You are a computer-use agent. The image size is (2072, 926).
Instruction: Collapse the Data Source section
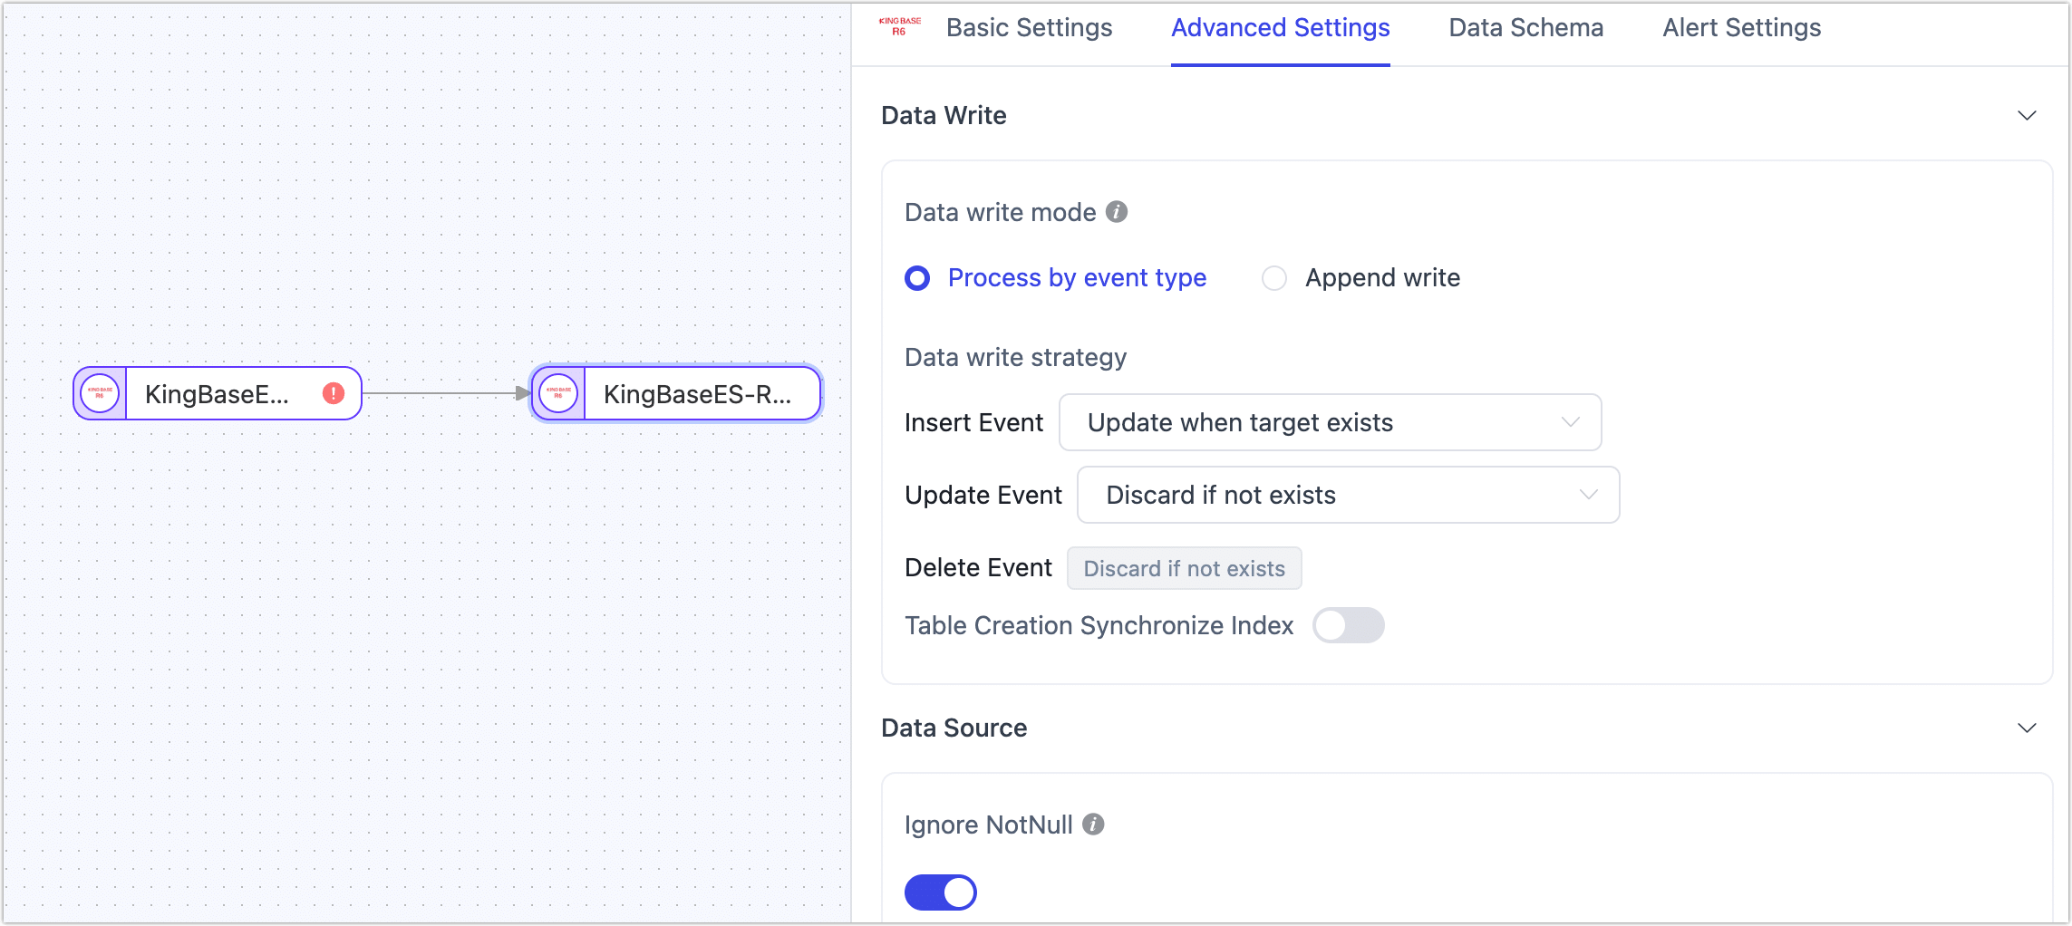[2028, 728]
